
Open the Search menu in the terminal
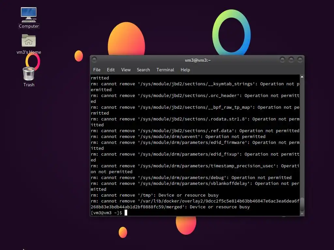(x=144, y=70)
